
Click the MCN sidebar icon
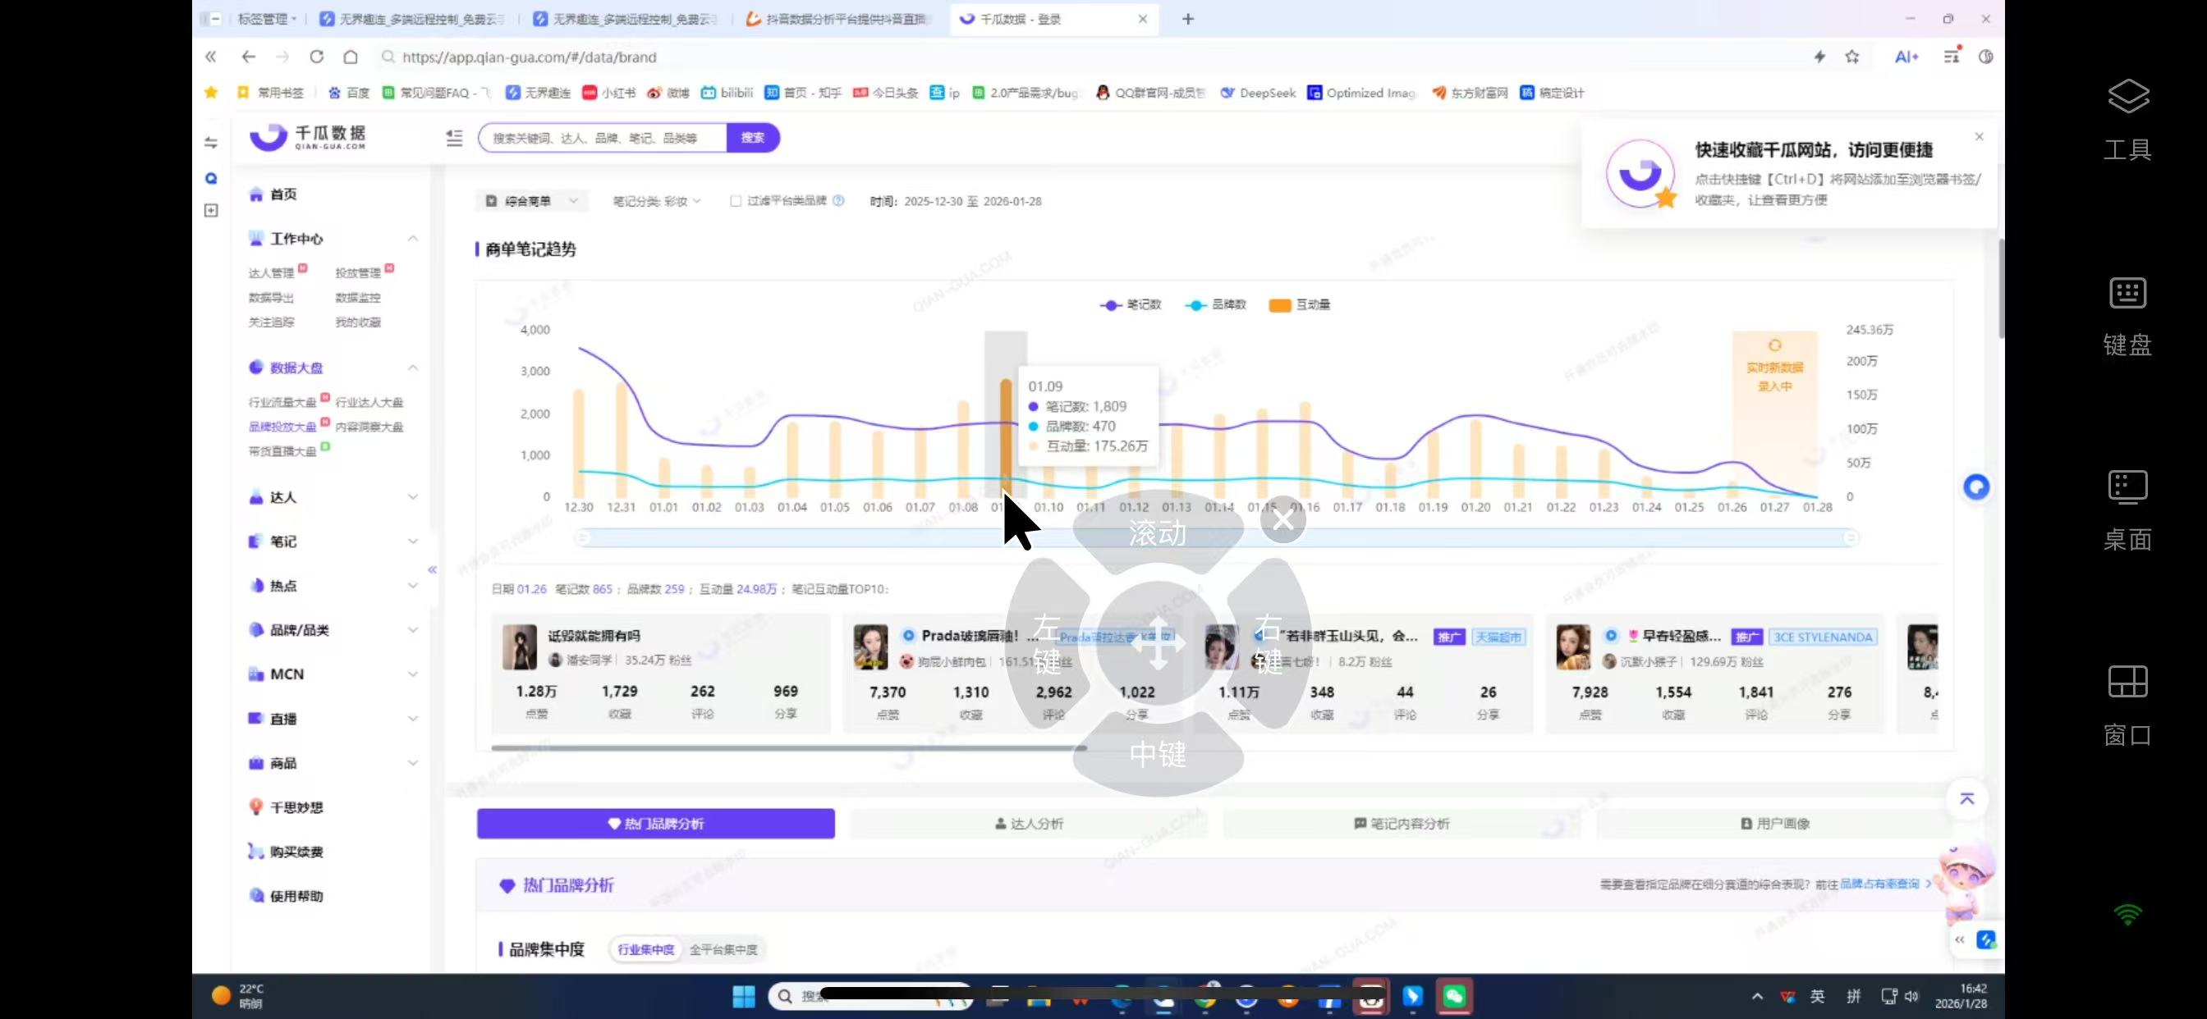(x=256, y=674)
